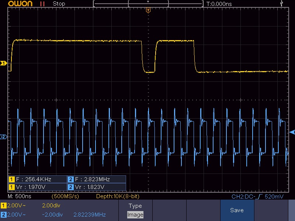Click the blue 2 badge in bottom scale row
The width and height of the screenshot is (295, 221).
pyautogui.click(x=3, y=214)
